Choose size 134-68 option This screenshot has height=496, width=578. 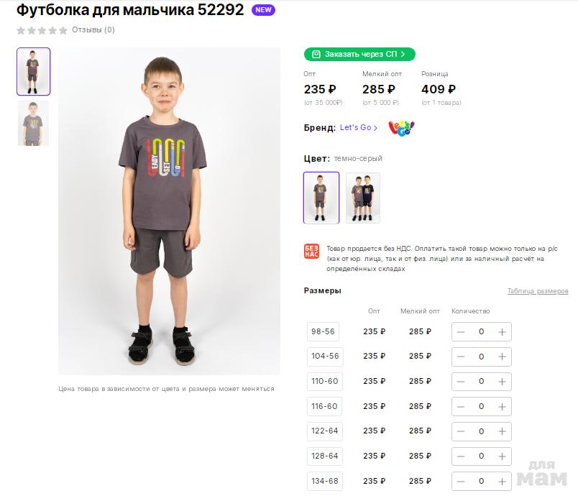pos(324,481)
